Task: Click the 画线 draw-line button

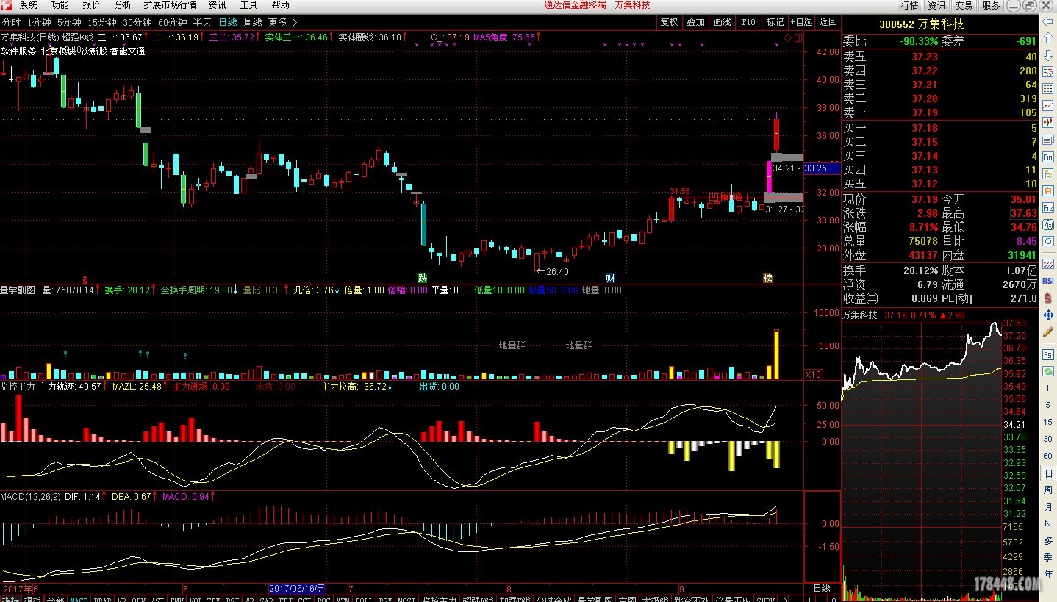Action: tap(722, 22)
